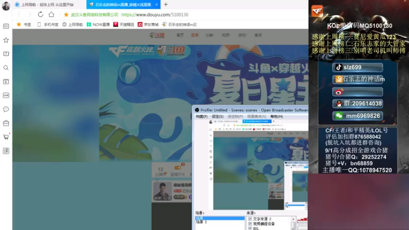Image resolution: width=409 pixels, height=230 pixels.
Task: Open the 京东商城 bookmark
Action: (x=148, y=25)
